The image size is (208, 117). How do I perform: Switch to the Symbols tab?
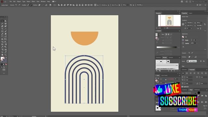coord(171,58)
